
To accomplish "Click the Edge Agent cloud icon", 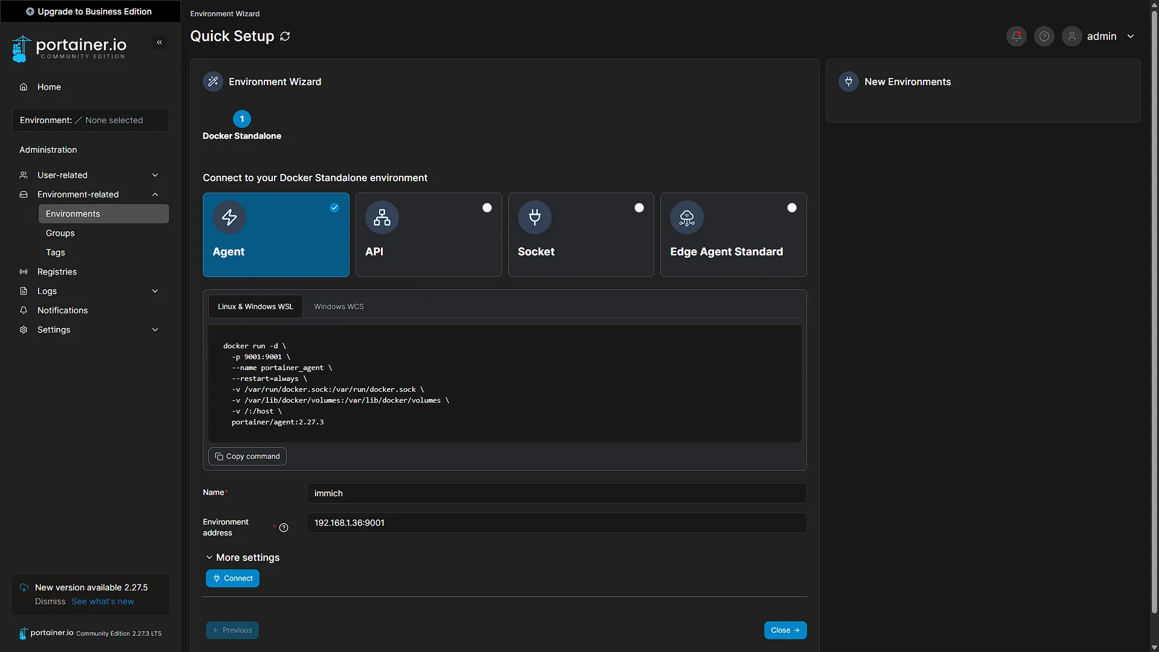I will pyautogui.click(x=687, y=217).
